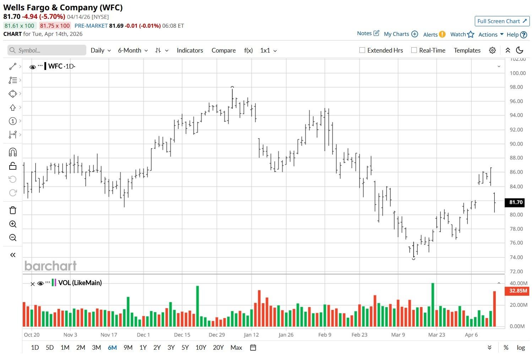Select the 1D range tab
Viewport: 532px width, 354px height.
click(35, 348)
